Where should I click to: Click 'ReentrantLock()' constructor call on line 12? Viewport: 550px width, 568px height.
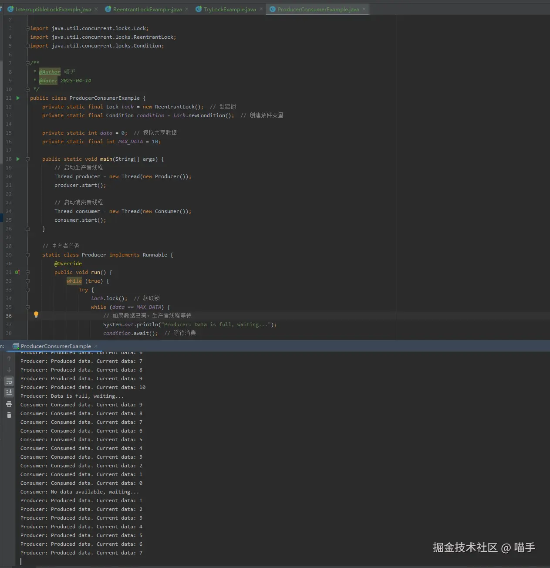point(178,107)
